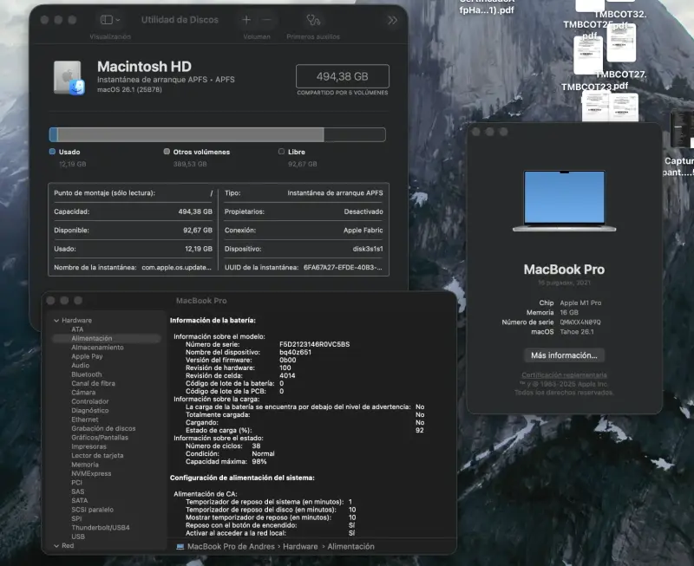Open Controlador in the sidebar
This screenshot has height=566, width=694.
tap(90, 401)
